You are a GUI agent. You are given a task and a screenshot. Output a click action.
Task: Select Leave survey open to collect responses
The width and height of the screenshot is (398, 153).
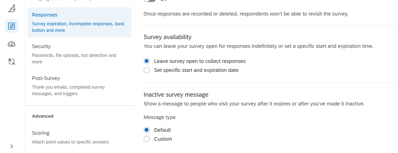(147, 61)
